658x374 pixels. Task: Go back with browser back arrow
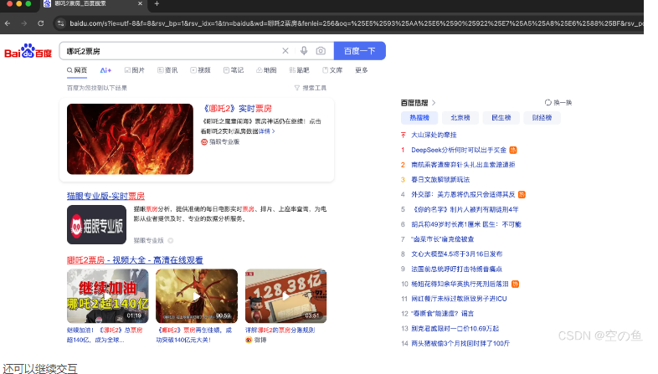click(x=8, y=23)
